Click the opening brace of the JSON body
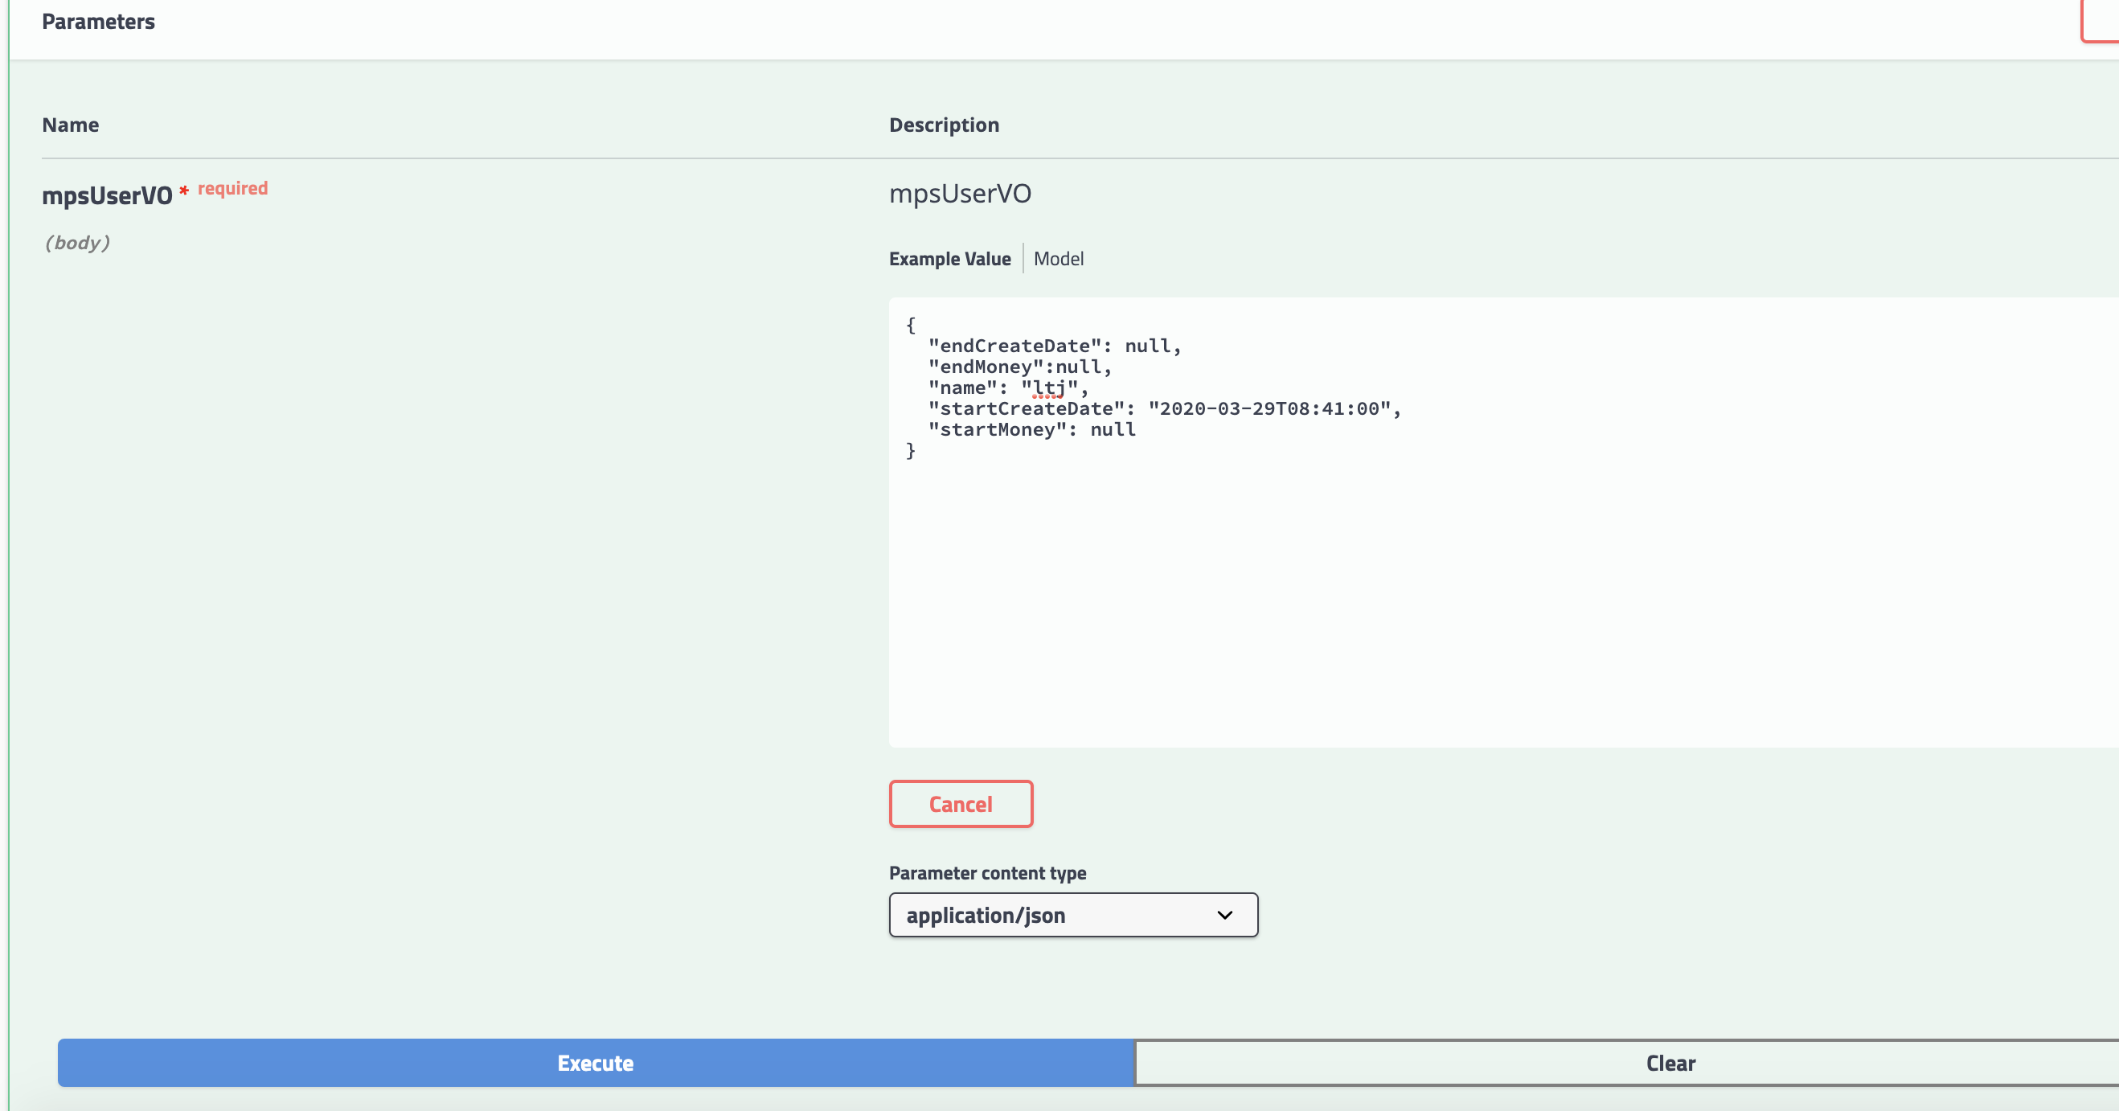 click(x=910, y=325)
